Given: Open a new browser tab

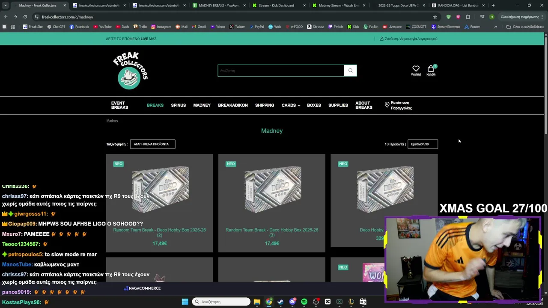Looking at the screenshot, I should click(493, 6).
